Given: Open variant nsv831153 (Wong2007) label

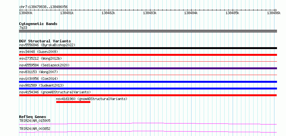Looking at the screenshot, I should (39, 72).
